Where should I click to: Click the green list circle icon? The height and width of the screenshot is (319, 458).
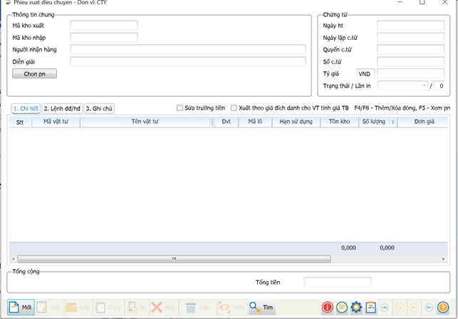342,308
